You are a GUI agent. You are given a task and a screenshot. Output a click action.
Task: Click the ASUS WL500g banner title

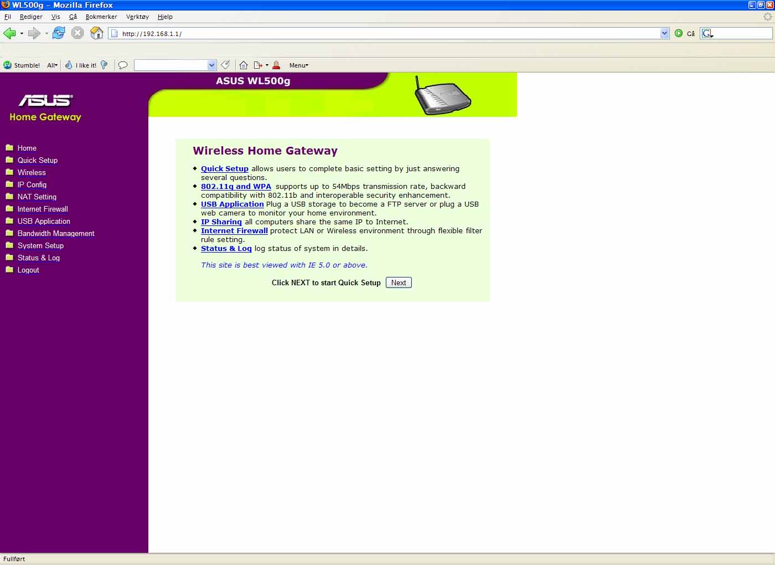pos(253,81)
